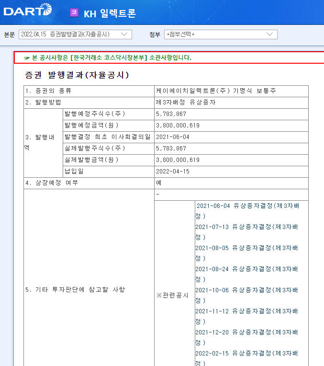Open related disclosure dated 2021-10-06
This screenshot has width=324, height=366.
[246, 295]
